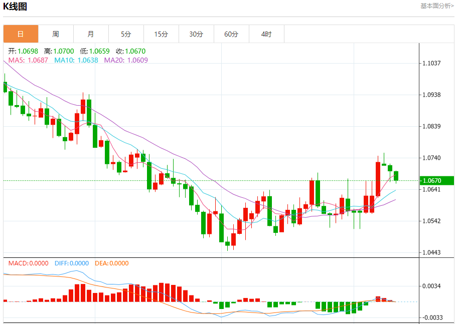
Task: Click the 0.0034 MACD axis label
Action: 432,286
